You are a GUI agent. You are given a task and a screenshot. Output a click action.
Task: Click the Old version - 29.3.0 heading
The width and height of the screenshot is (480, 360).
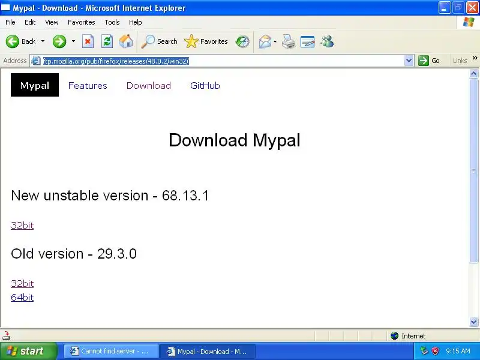click(x=74, y=253)
